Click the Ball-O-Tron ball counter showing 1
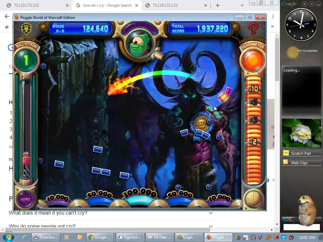Viewport: 323px width, 242px height. pyautogui.click(x=26, y=60)
